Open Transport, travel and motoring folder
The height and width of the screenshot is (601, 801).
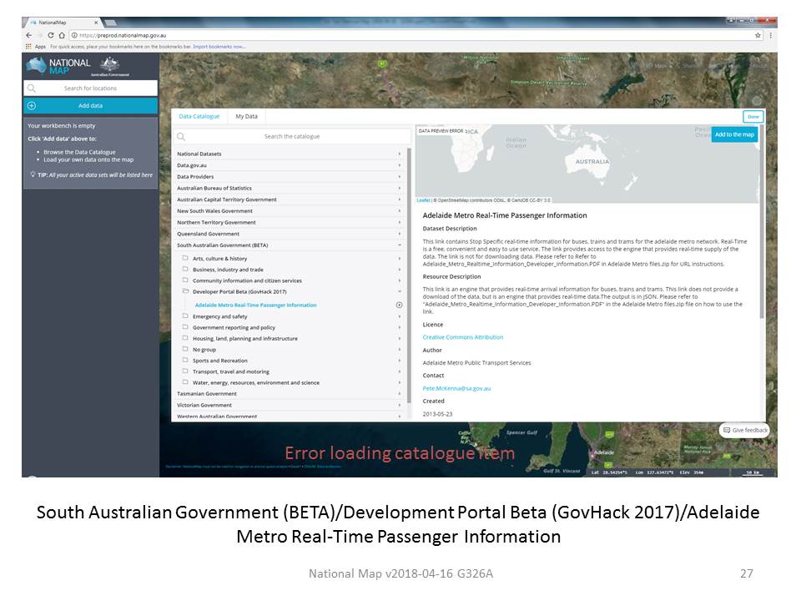(291, 371)
